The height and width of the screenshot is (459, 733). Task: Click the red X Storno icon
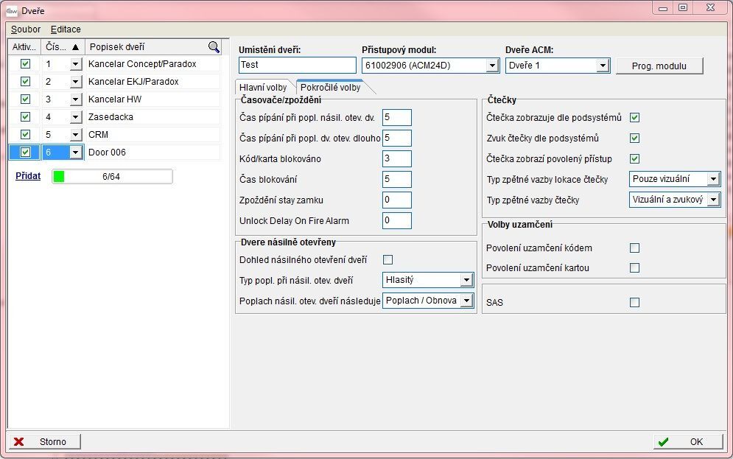point(19,442)
